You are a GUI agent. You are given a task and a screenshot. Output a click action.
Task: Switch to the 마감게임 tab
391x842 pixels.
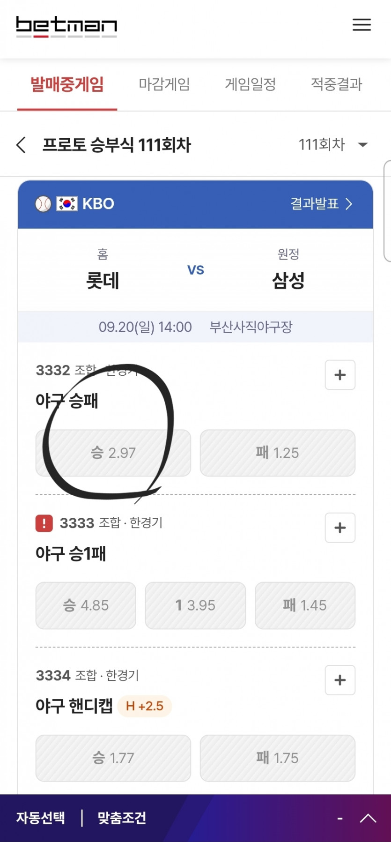(164, 84)
